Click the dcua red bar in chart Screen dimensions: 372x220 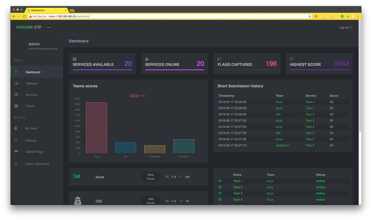[96, 127]
